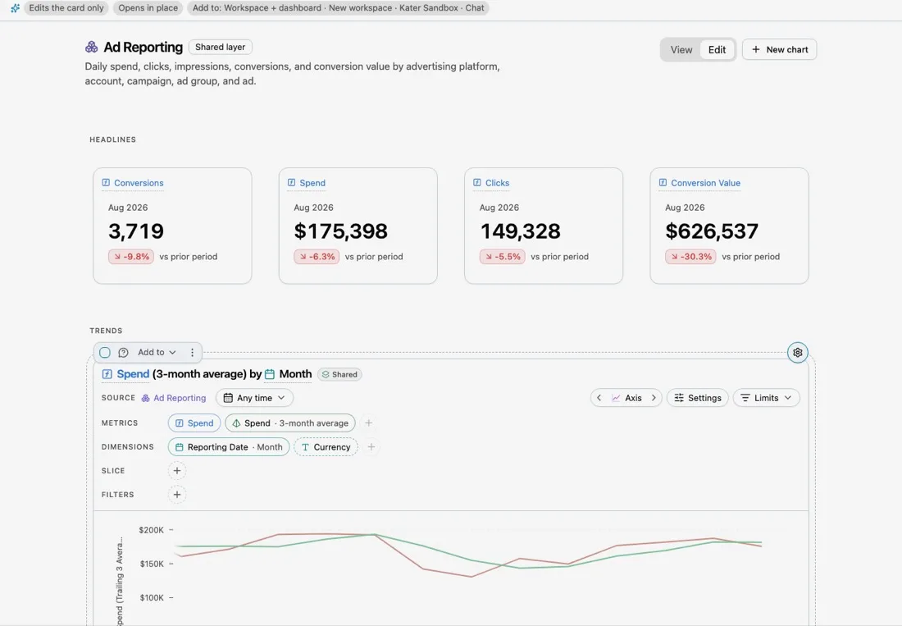Select the Currency dimension chip

[x=326, y=447]
